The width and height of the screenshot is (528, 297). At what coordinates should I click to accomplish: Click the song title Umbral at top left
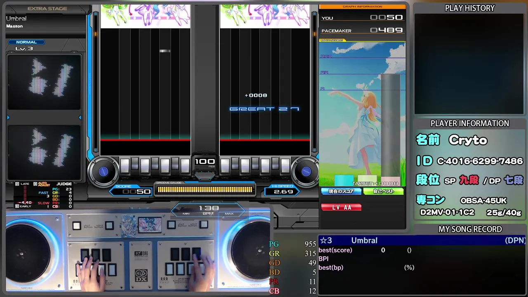(x=16, y=19)
